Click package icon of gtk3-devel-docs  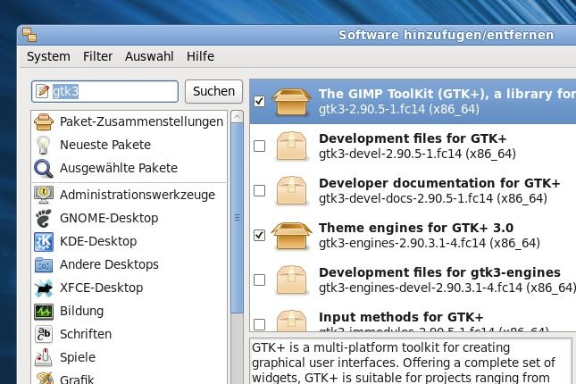(x=291, y=191)
